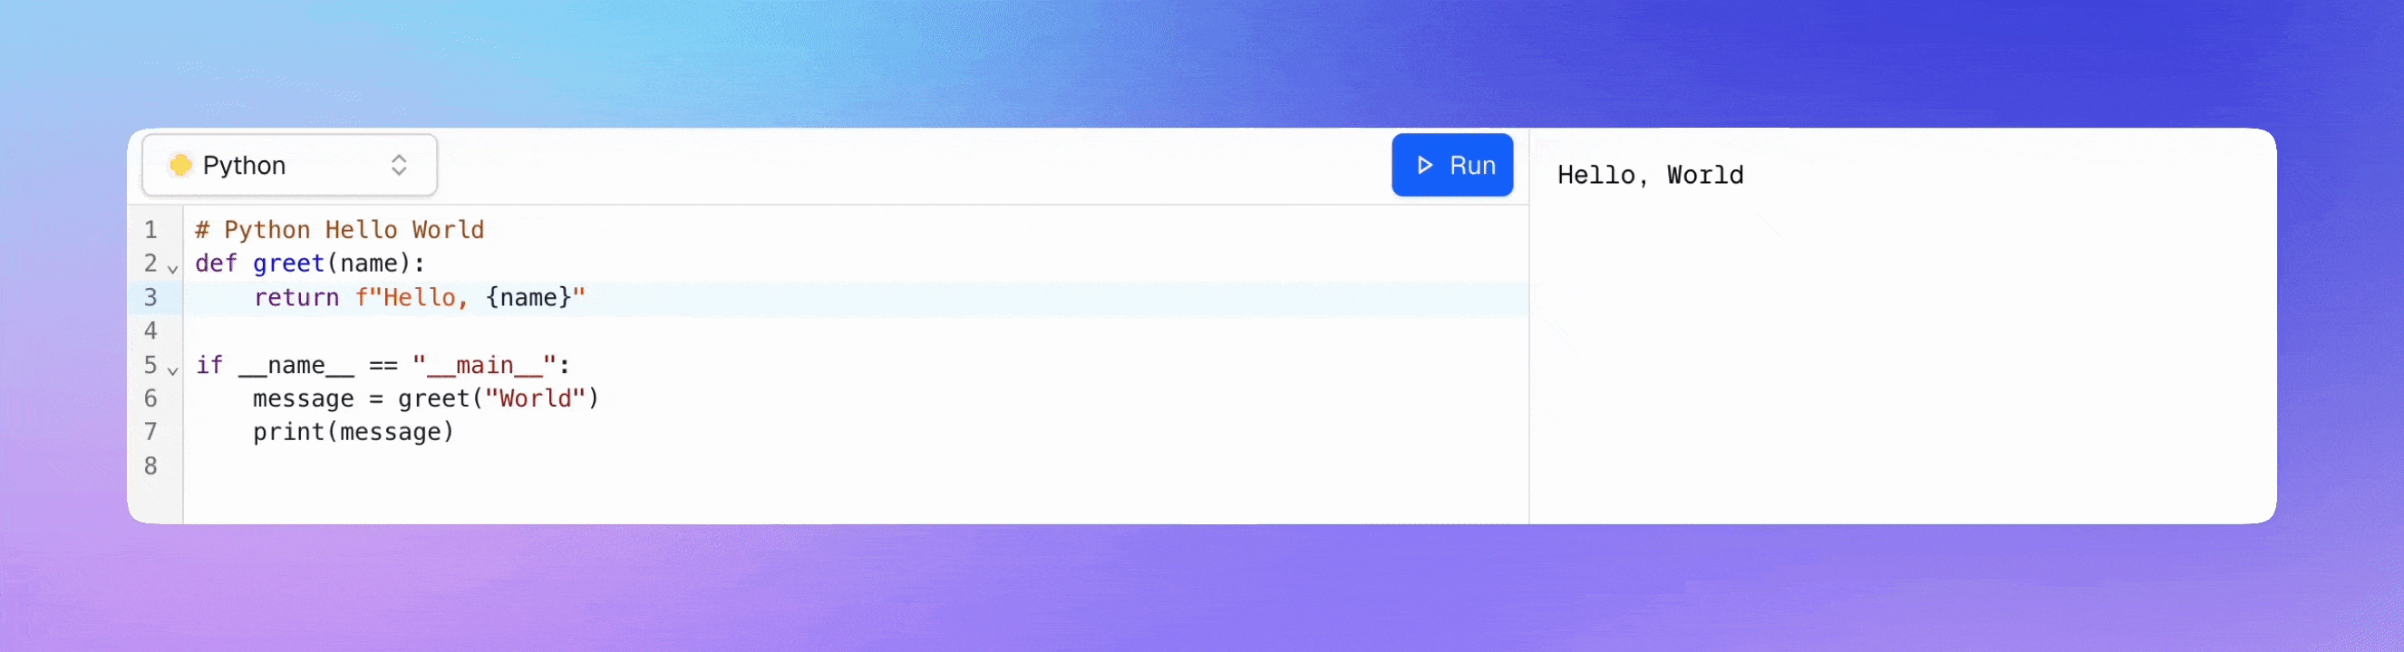Click line number 1 in gutter
Image resolution: width=2404 pixels, height=652 pixels.
click(151, 229)
